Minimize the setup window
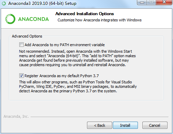The image size is (173, 134). coord(142,2)
